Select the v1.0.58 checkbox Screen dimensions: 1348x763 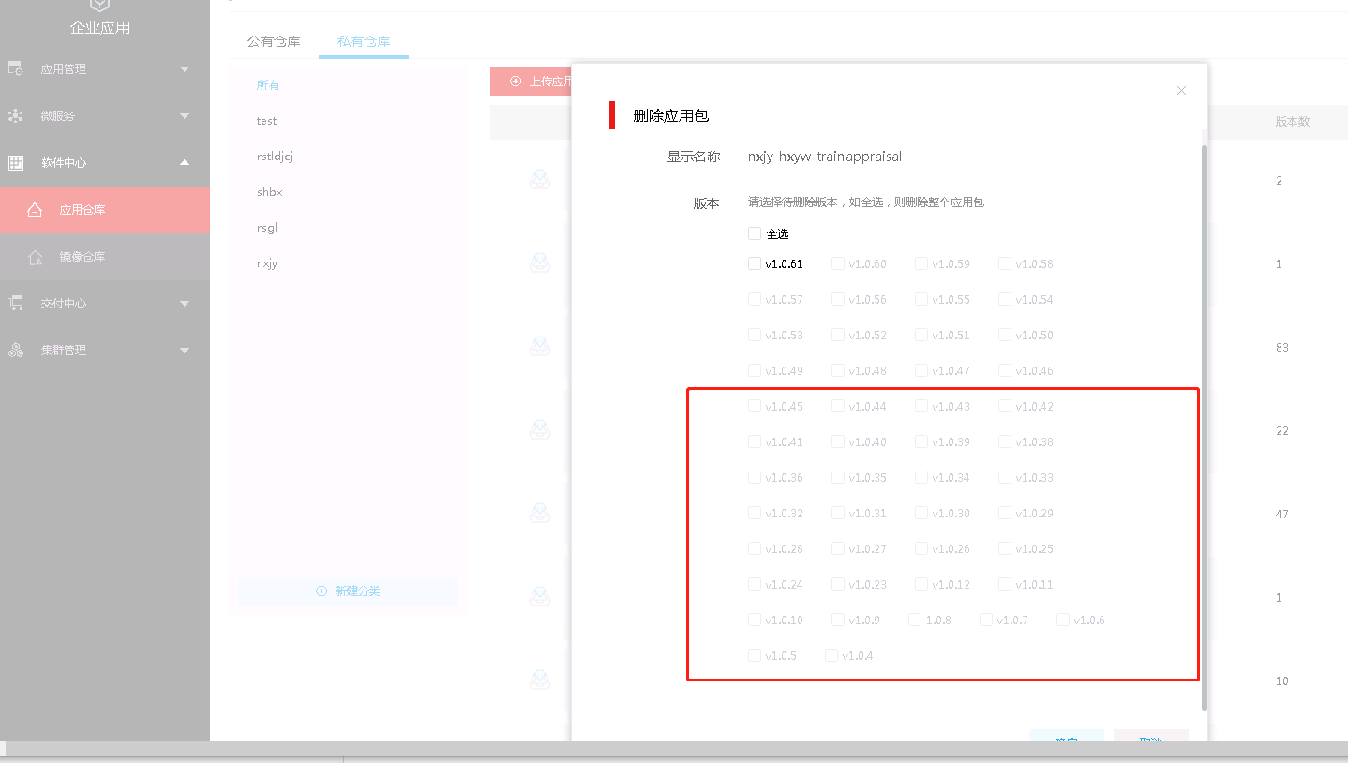(1005, 263)
